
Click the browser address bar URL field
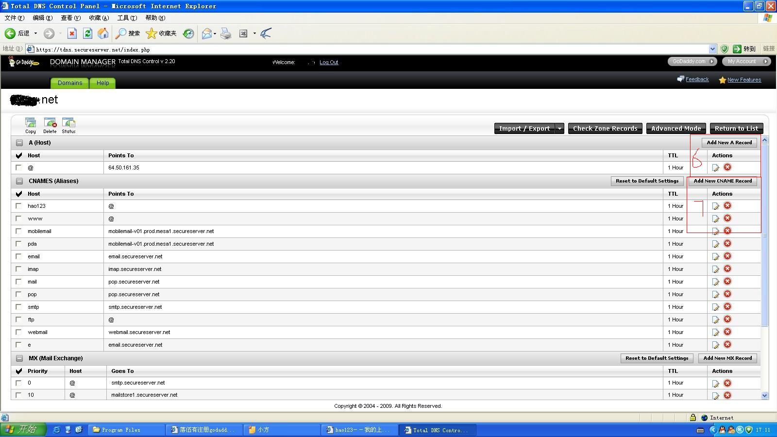[x=372, y=49]
